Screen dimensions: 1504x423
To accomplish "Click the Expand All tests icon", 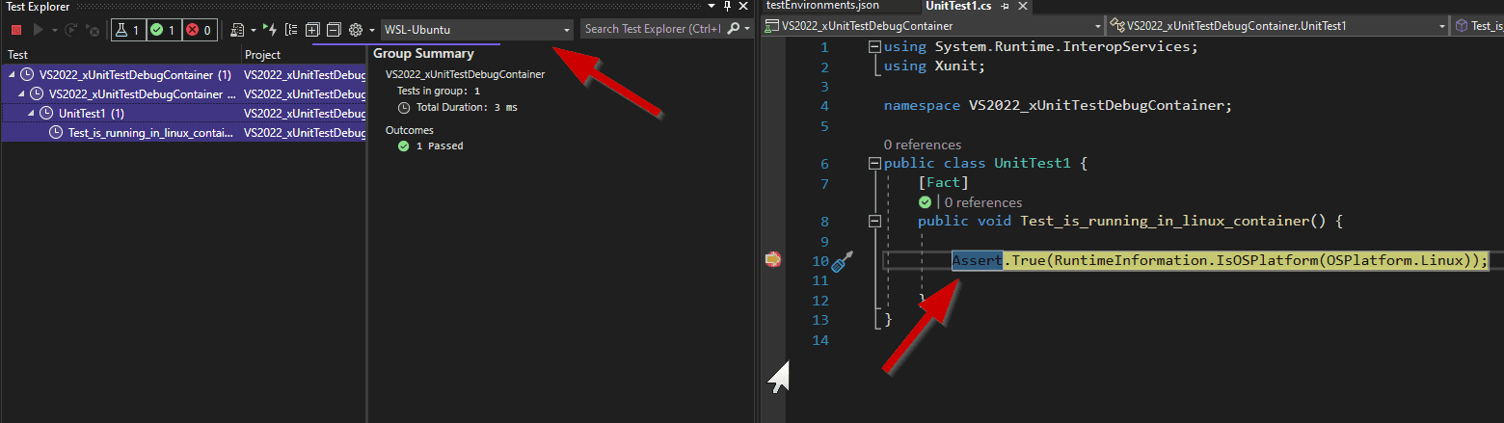I will 312,30.
